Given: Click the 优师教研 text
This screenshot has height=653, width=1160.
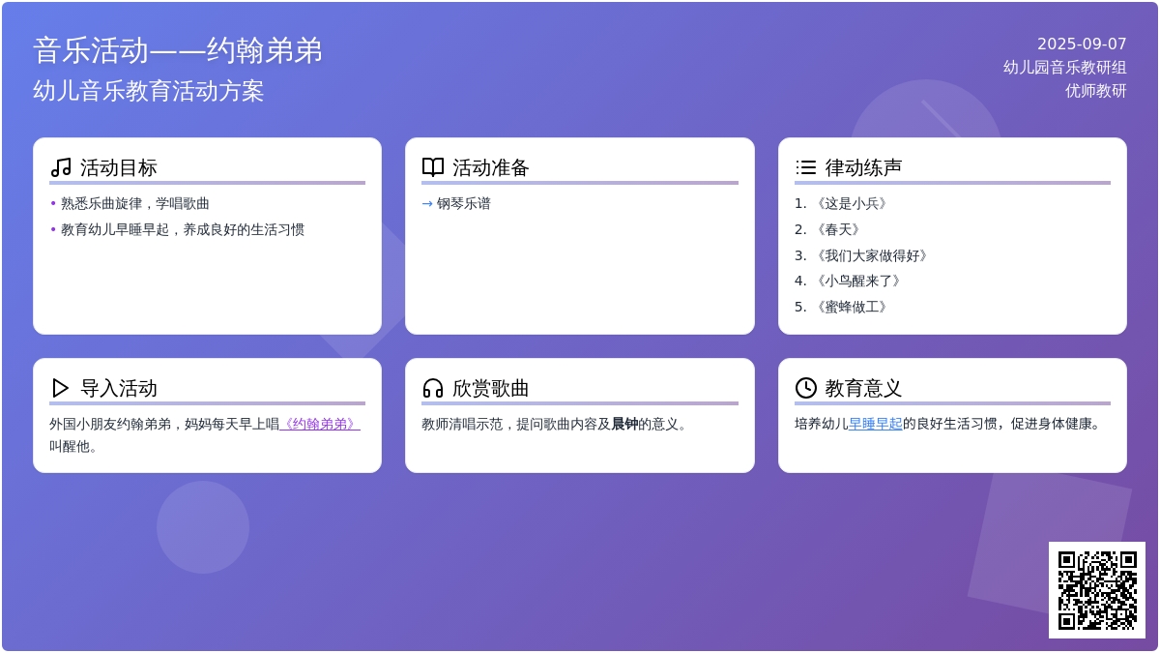Looking at the screenshot, I should (x=1096, y=91).
